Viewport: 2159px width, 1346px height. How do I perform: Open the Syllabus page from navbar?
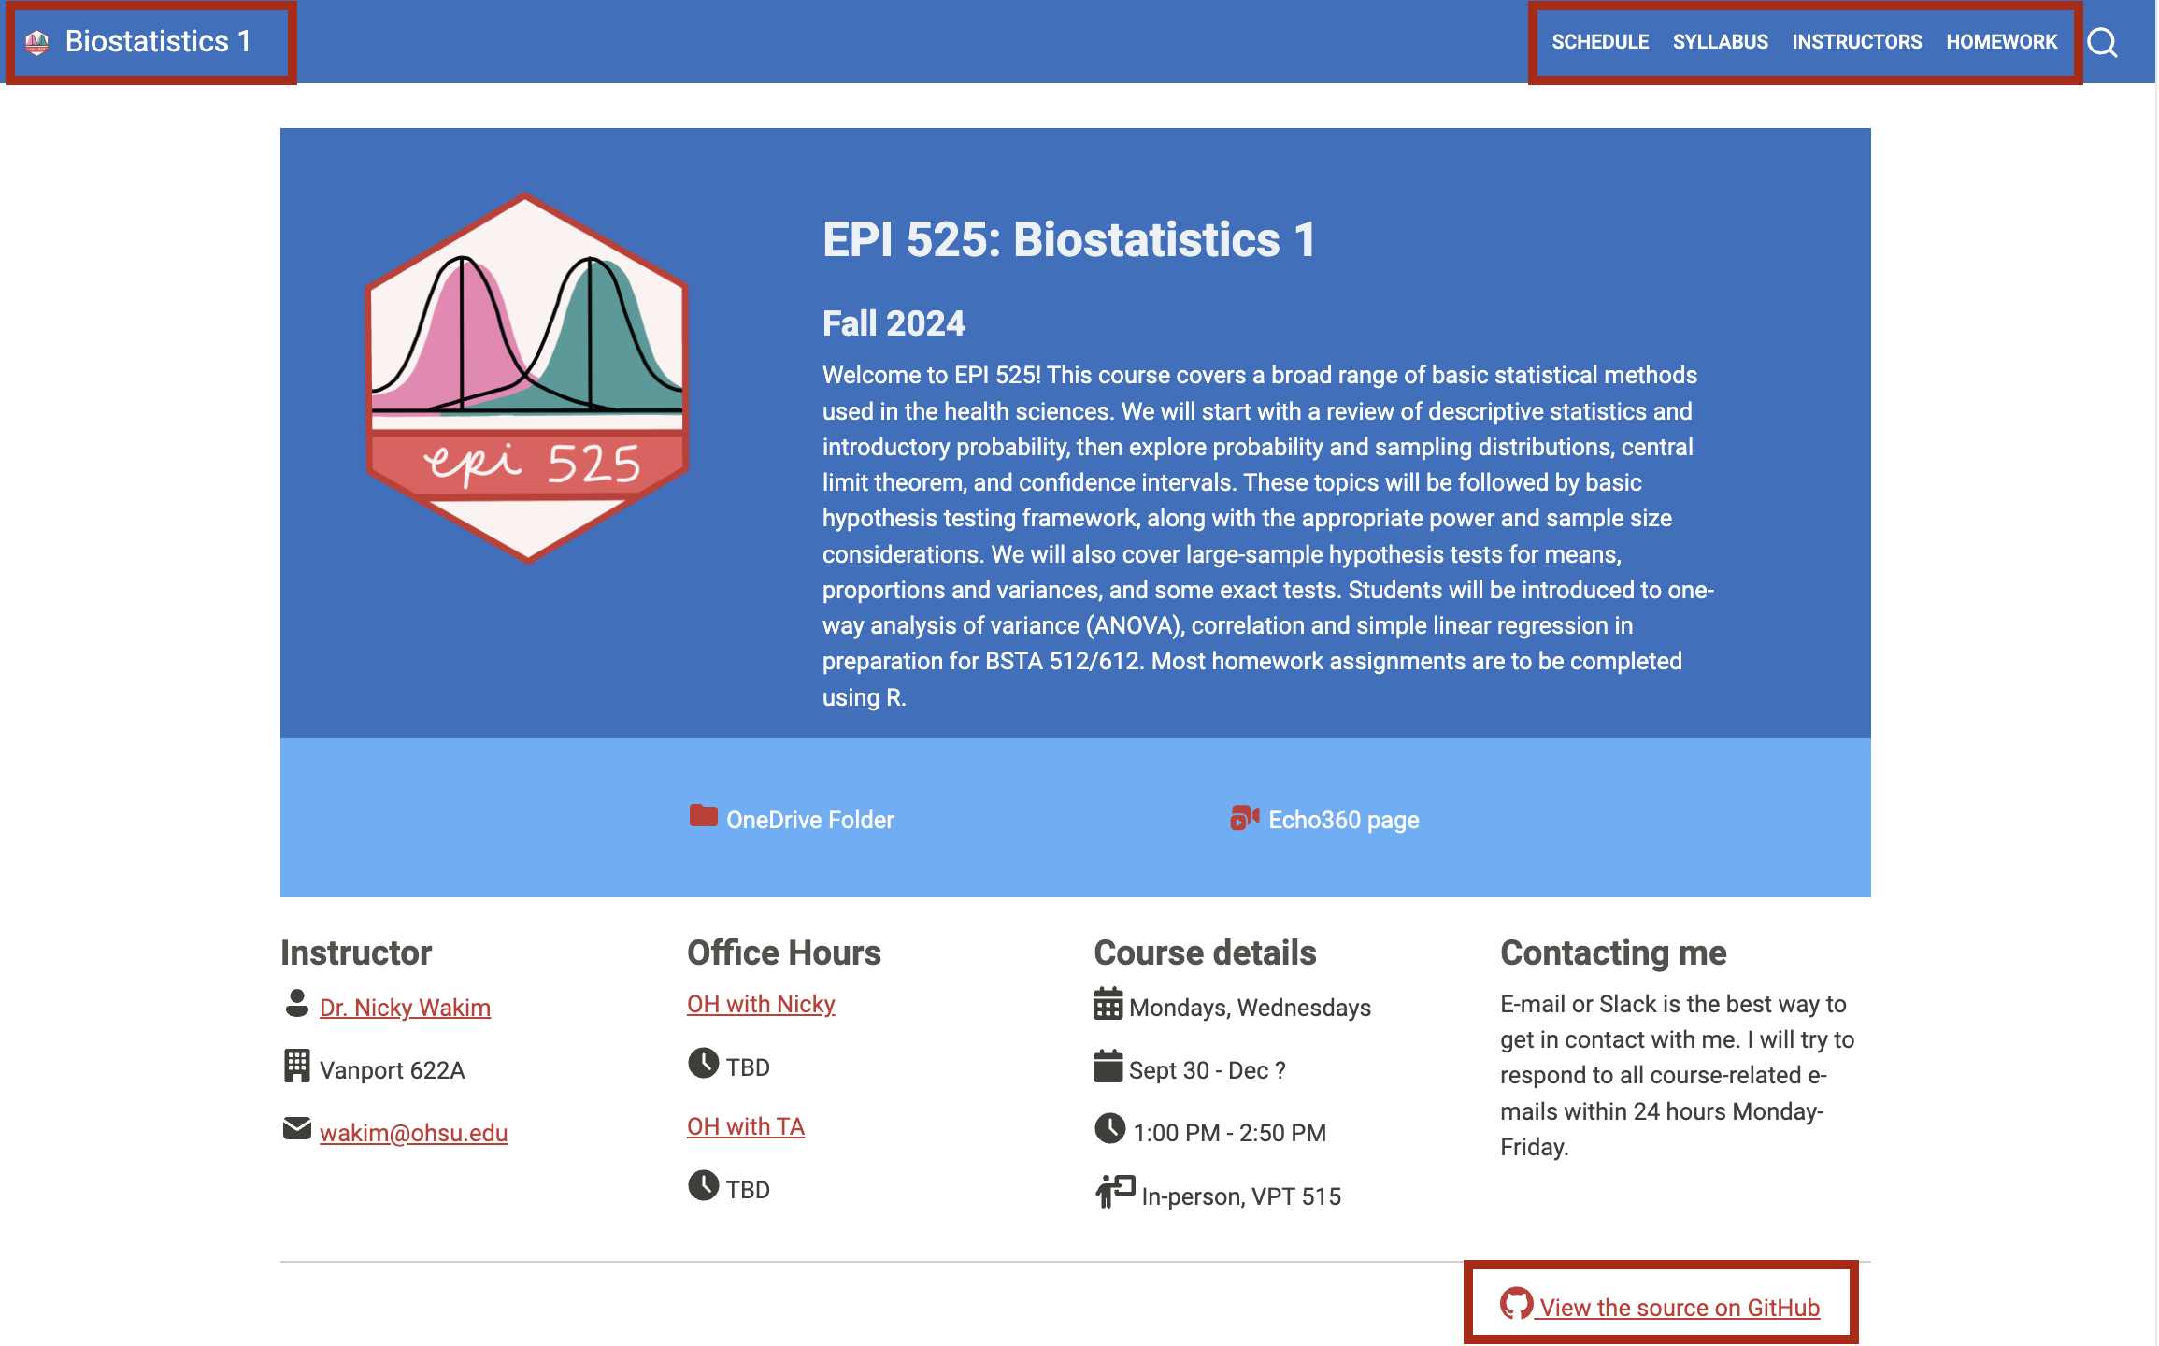tap(1720, 42)
